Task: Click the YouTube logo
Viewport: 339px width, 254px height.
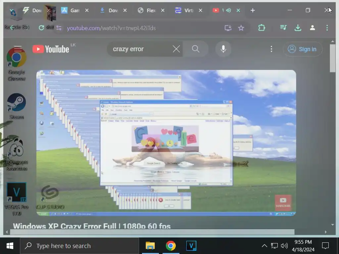Action: (51, 49)
